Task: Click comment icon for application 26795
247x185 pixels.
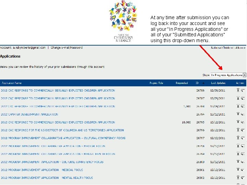Action: click(243, 122)
